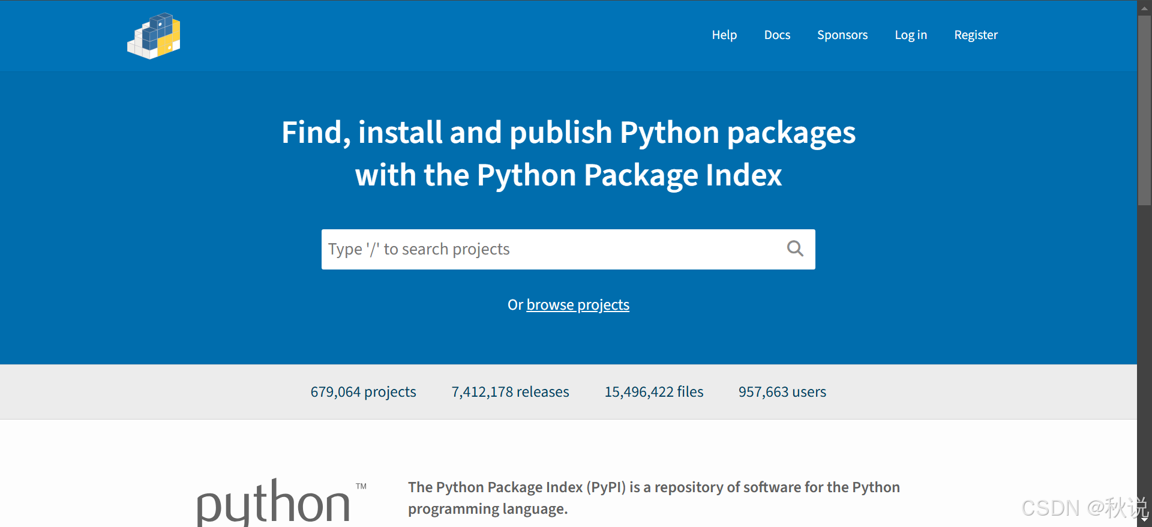Image resolution: width=1152 pixels, height=527 pixels.
Task: Click the magnifying glass search icon
Action: pos(795,248)
